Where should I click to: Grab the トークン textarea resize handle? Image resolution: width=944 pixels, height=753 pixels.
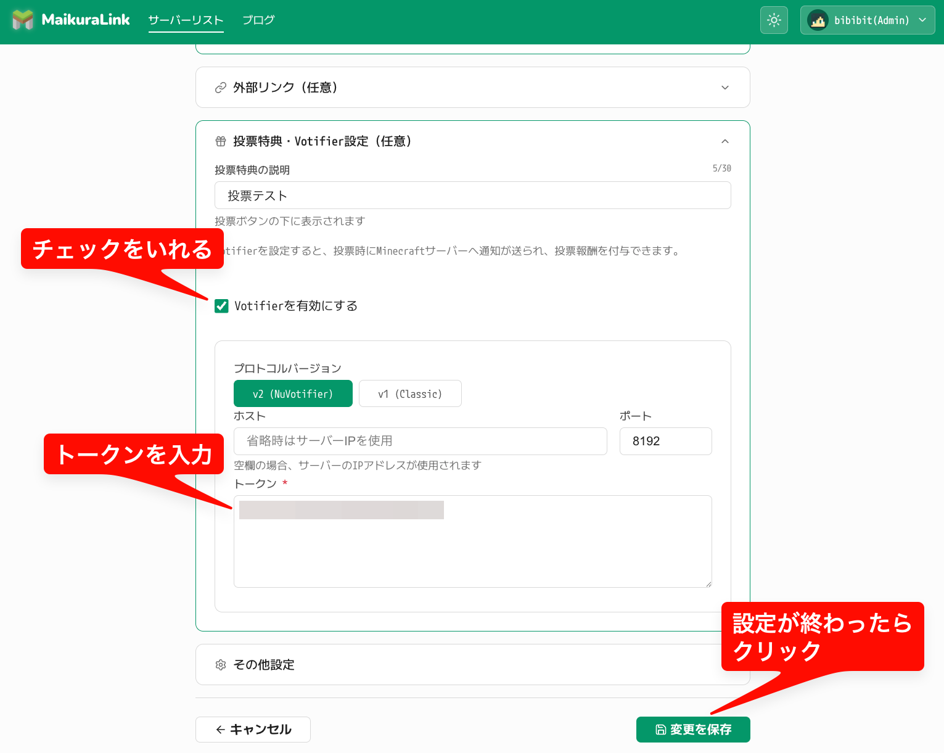click(x=708, y=583)
